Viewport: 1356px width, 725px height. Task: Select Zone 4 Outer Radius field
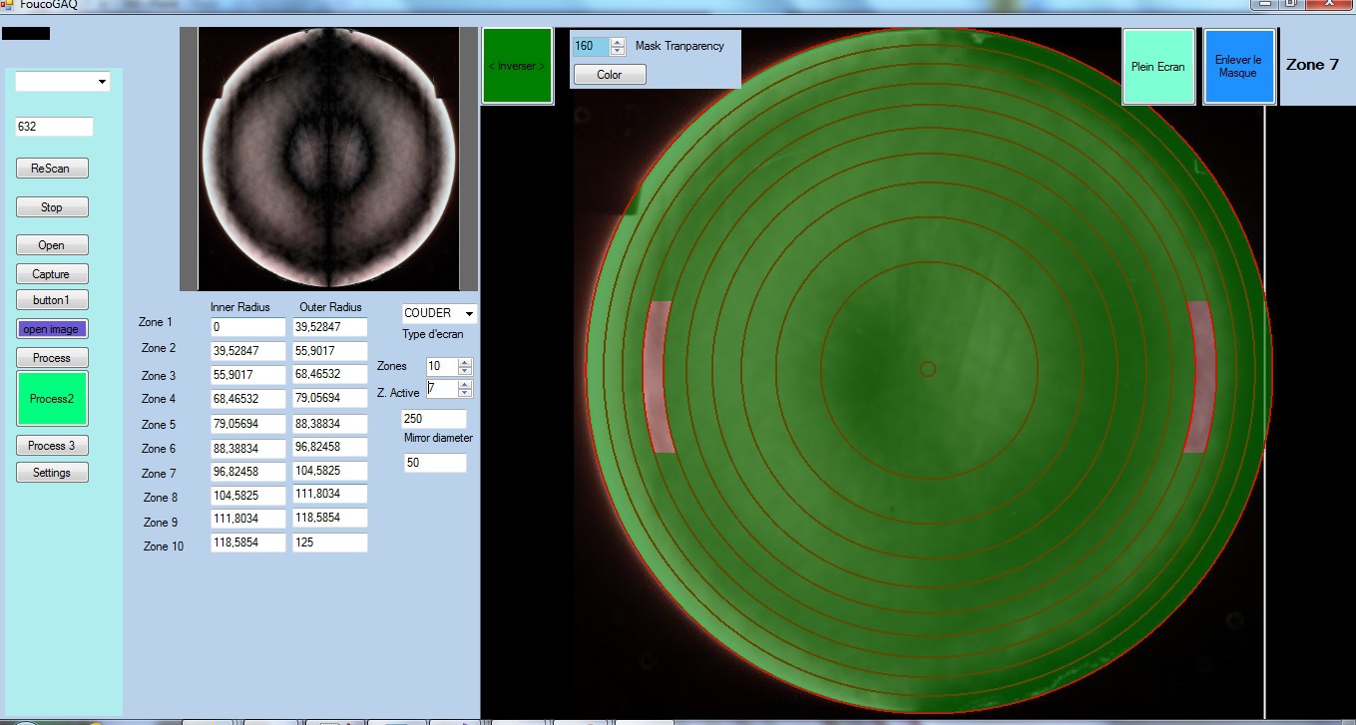click(x=330, y=399)
